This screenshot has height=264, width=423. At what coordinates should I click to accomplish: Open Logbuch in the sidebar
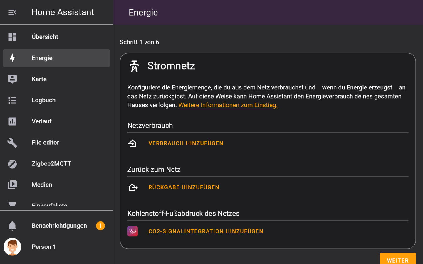point(56,100)
